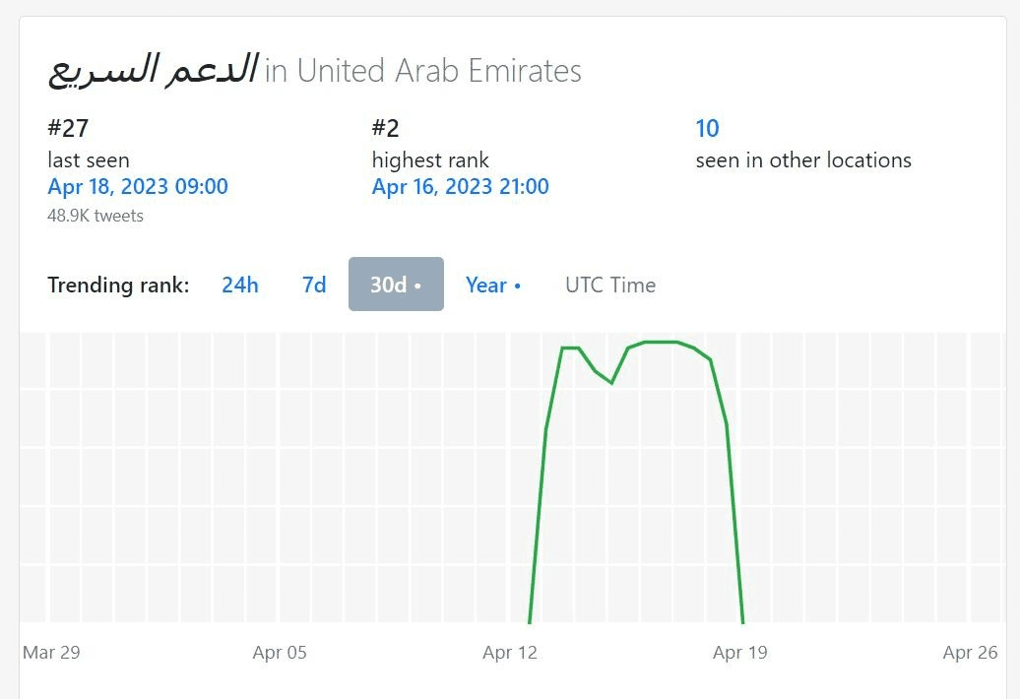Open the 10 other locations link
The image size is (1020, 699).
click(x=707, y=129)
